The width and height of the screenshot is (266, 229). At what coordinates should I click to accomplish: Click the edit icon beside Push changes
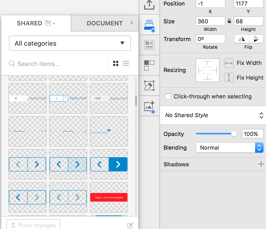click(130, 225)
